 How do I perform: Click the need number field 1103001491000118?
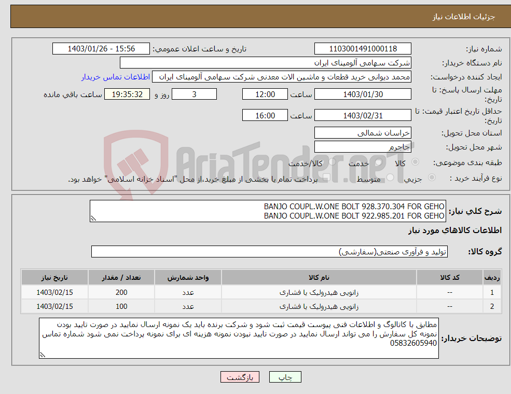point(363,49)
